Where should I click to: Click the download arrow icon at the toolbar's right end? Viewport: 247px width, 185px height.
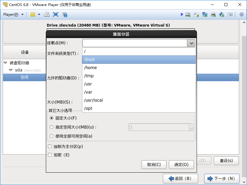pos(241,15)
